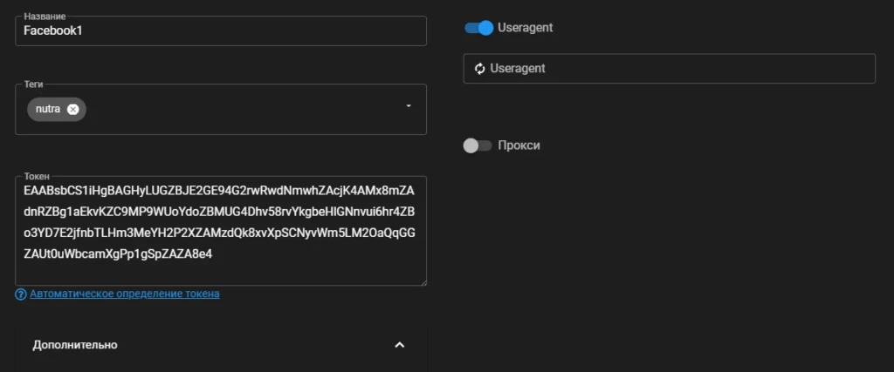Open the Автоматическое определение токена link

[x=124, y=294]
